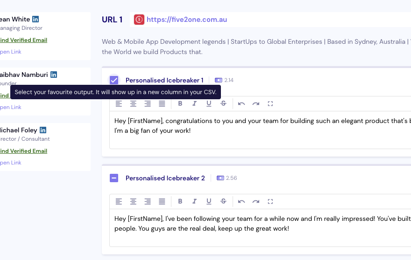Align left in Icebreaker 2 editor
Viewport: 411px width, 260px height.
point(119,201)
